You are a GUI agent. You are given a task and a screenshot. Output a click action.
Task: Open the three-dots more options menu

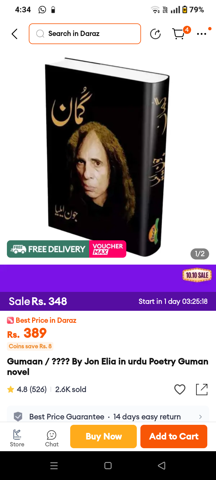click(202, 34)
